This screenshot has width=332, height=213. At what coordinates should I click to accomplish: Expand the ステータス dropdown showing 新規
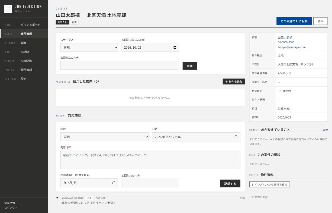[89, 48]
